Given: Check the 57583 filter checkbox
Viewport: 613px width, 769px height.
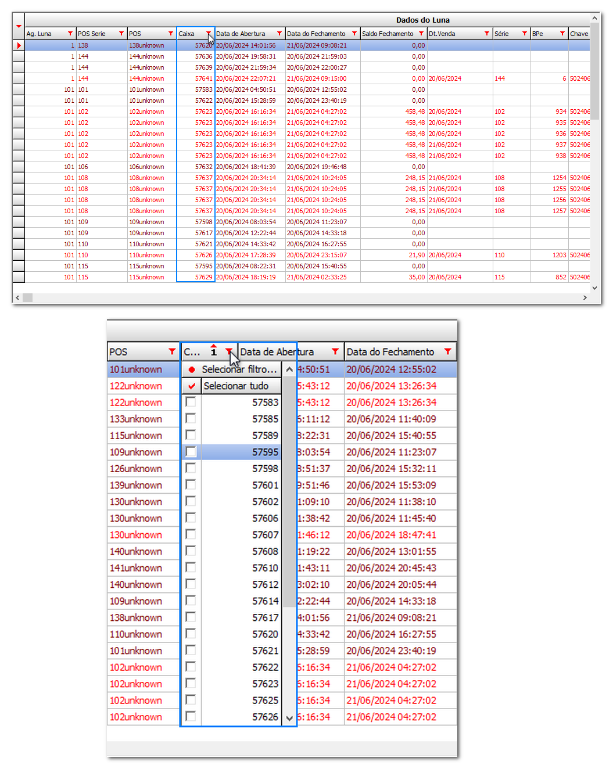Looking at the screenshot, I should click(x=191, y=402).
